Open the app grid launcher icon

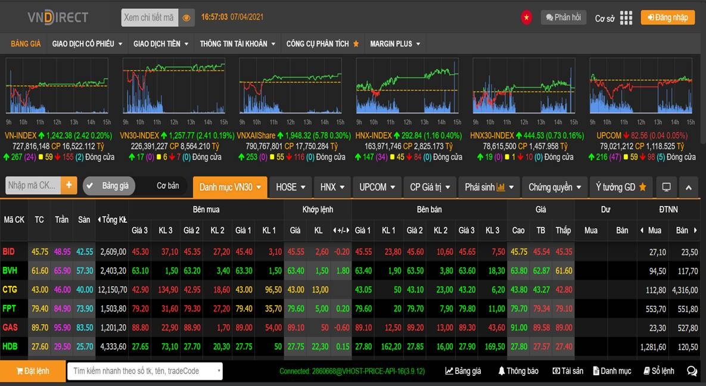(x=626, y=17)
